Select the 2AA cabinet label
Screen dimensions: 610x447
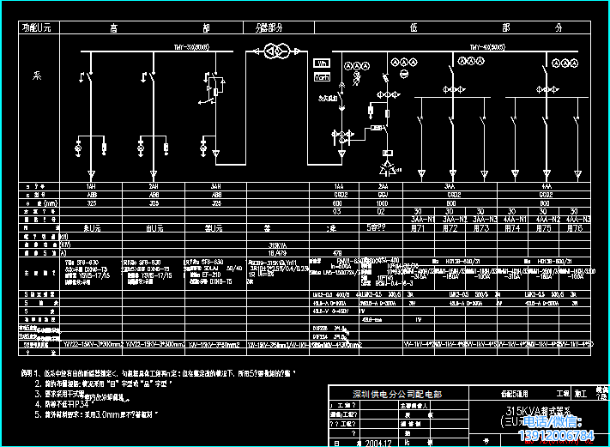[383, 186]
